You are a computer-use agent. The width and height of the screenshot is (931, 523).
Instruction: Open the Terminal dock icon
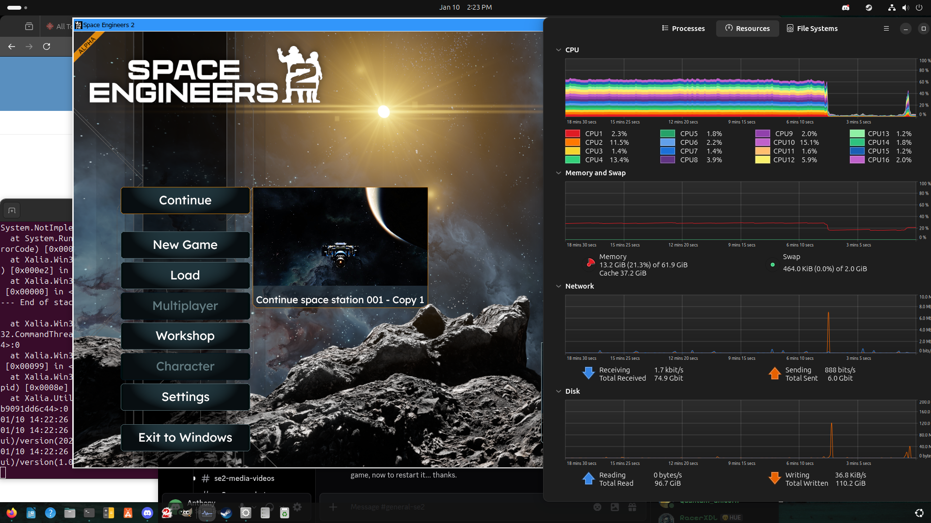[x=89, y=513]
